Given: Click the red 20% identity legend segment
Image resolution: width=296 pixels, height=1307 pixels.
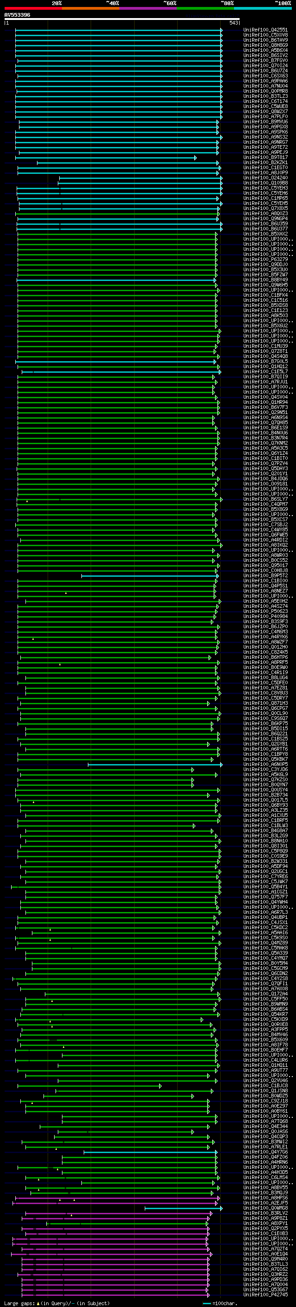Looking at the screenshot, I should click(x=33, y=8).
